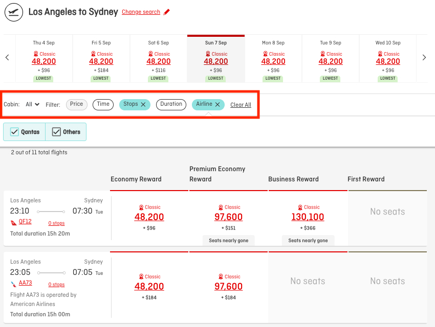
Task: Click 48,200 points under Tue 9 Sep
Action: [331, 61]
